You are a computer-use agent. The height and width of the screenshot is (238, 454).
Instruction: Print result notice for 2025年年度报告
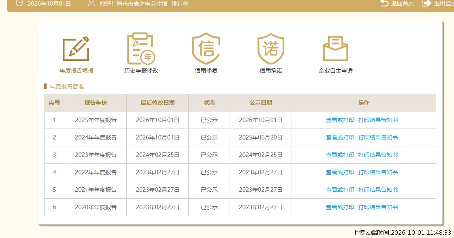[378, 120]
